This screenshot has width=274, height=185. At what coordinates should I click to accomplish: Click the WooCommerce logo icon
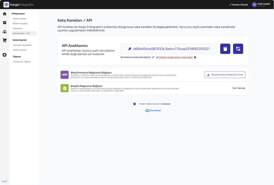coord(64,75)
